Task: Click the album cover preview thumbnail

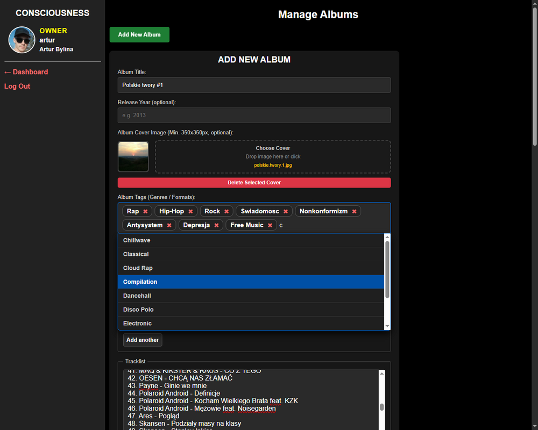Action: click(x=133, y=157)
